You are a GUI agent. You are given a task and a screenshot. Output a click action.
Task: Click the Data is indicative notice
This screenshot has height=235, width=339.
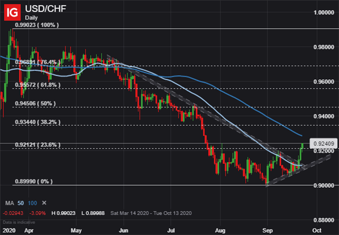(x=19, y=223)
